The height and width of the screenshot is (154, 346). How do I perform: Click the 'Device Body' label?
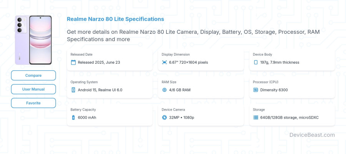coord(262,55)
